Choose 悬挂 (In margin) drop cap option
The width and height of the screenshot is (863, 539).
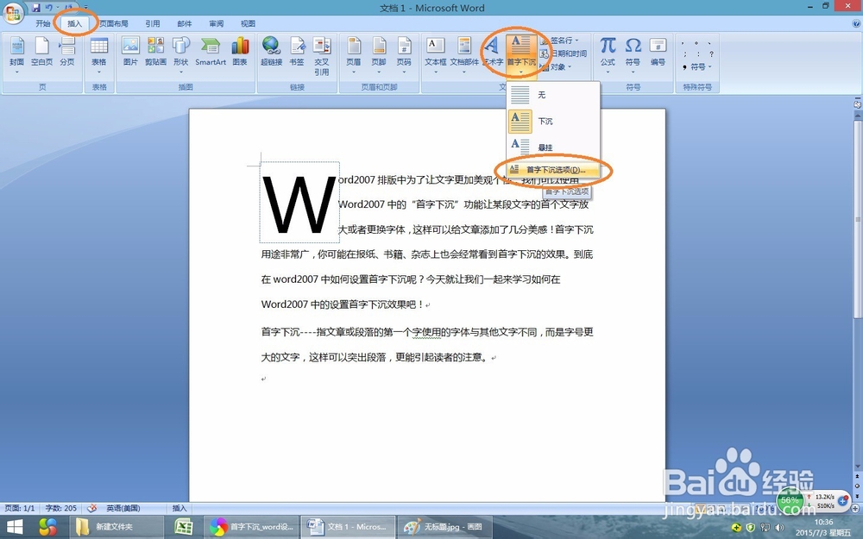(552, 147)
